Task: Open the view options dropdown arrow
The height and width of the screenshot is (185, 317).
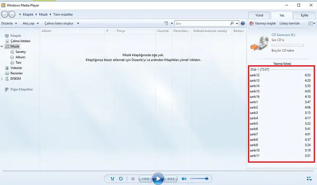Action: tap(172, 24)
